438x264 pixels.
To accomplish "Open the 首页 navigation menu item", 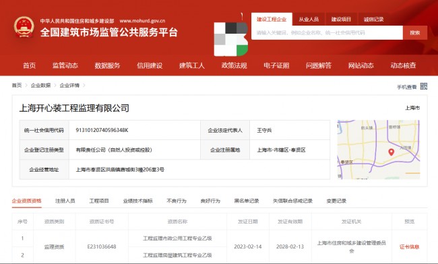I will click(30, 65).
